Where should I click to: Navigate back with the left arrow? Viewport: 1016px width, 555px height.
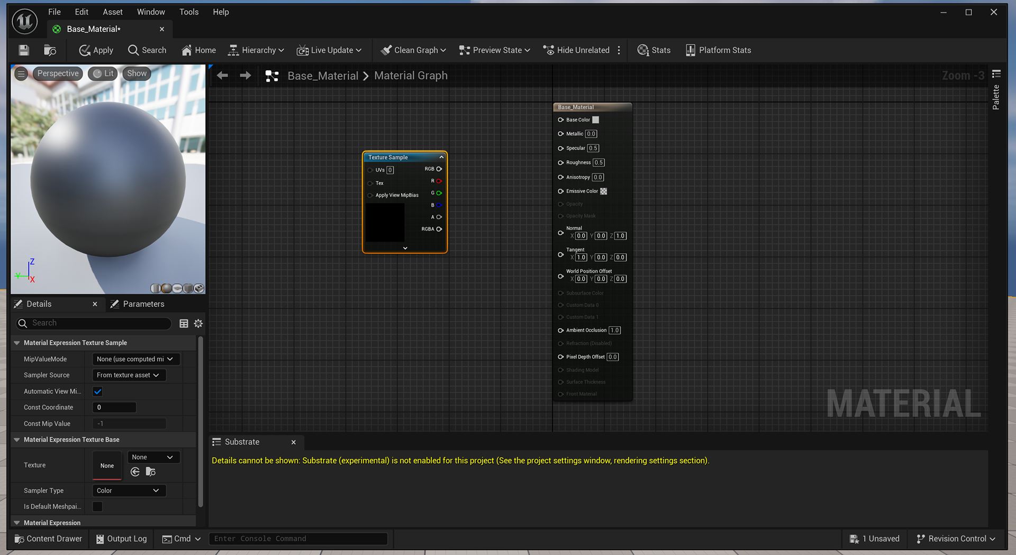pos(222,76)
